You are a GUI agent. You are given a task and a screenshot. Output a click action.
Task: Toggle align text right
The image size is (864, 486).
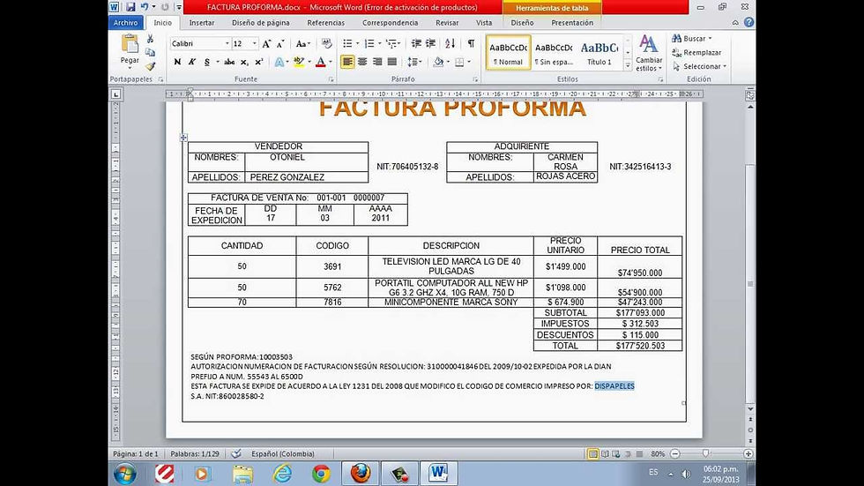click(377, 62)
